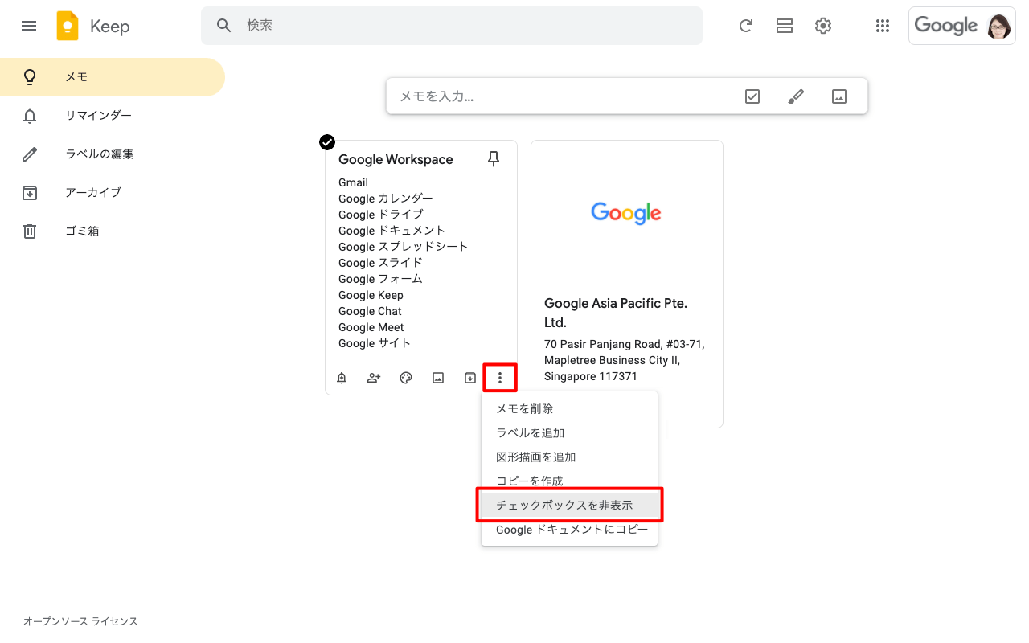Open the Google apps grid
The height and width of the screenshot is (643, 1029).
pos(883,26)
